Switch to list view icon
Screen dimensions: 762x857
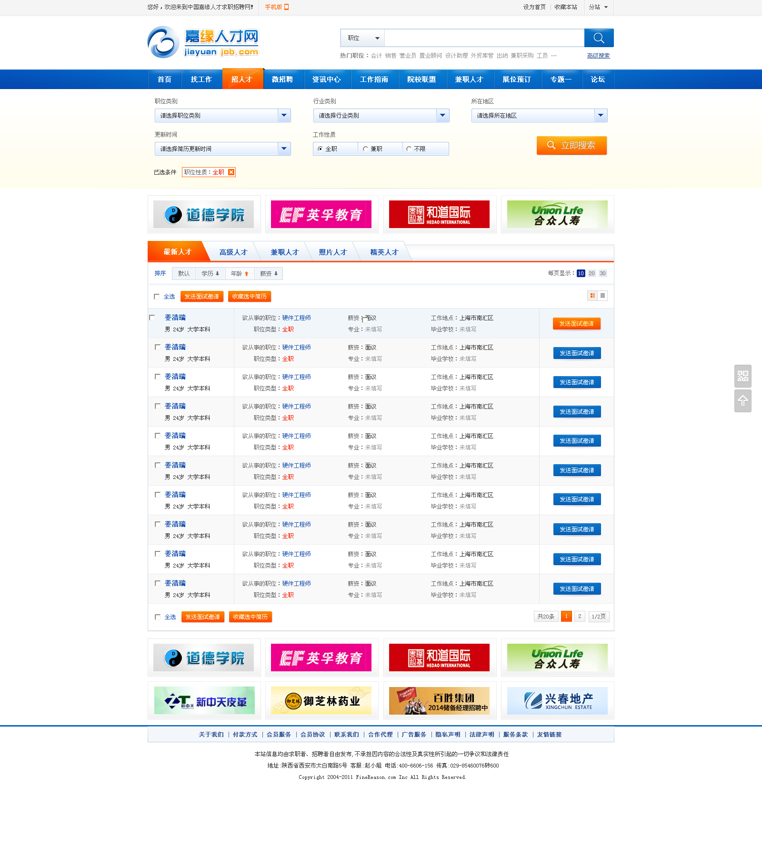click(603, 296)
